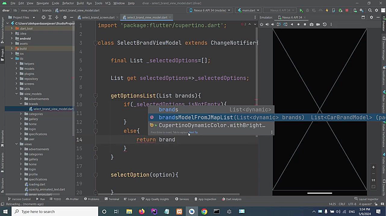Open Nexus 6 API 34 (mobile) device dropdown
Image resolution: width=386 pixels, height=216 pixels.
coord(210,10)
